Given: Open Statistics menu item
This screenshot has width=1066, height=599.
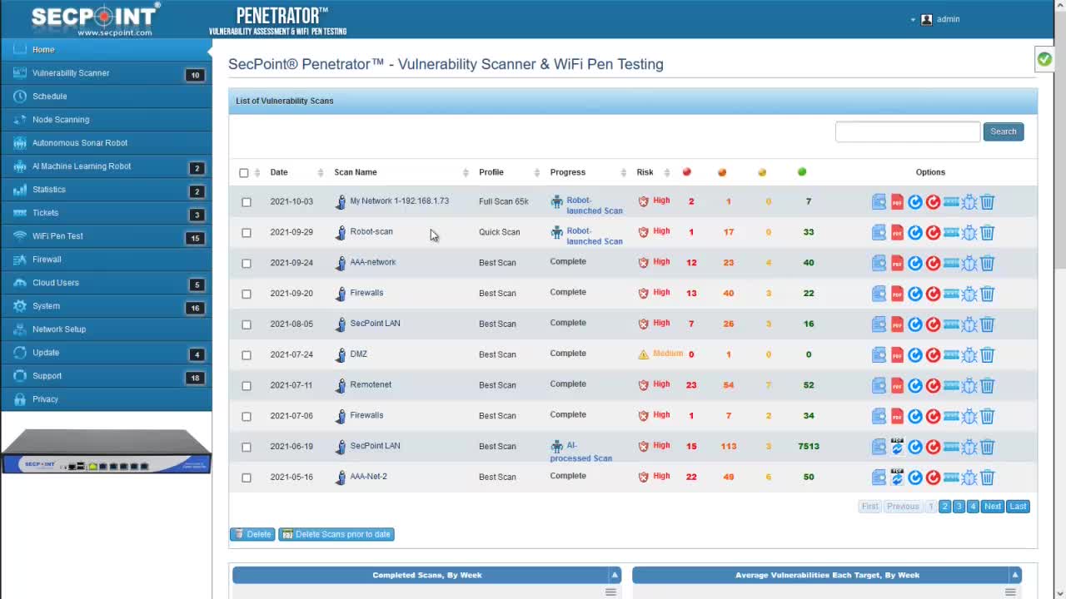Looking at the screenshot, I should coord(106,190).
